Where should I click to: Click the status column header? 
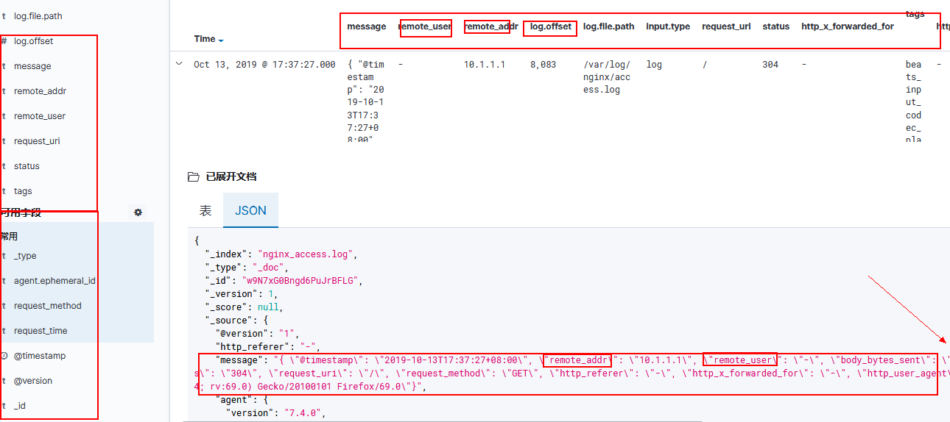point(776,26)
